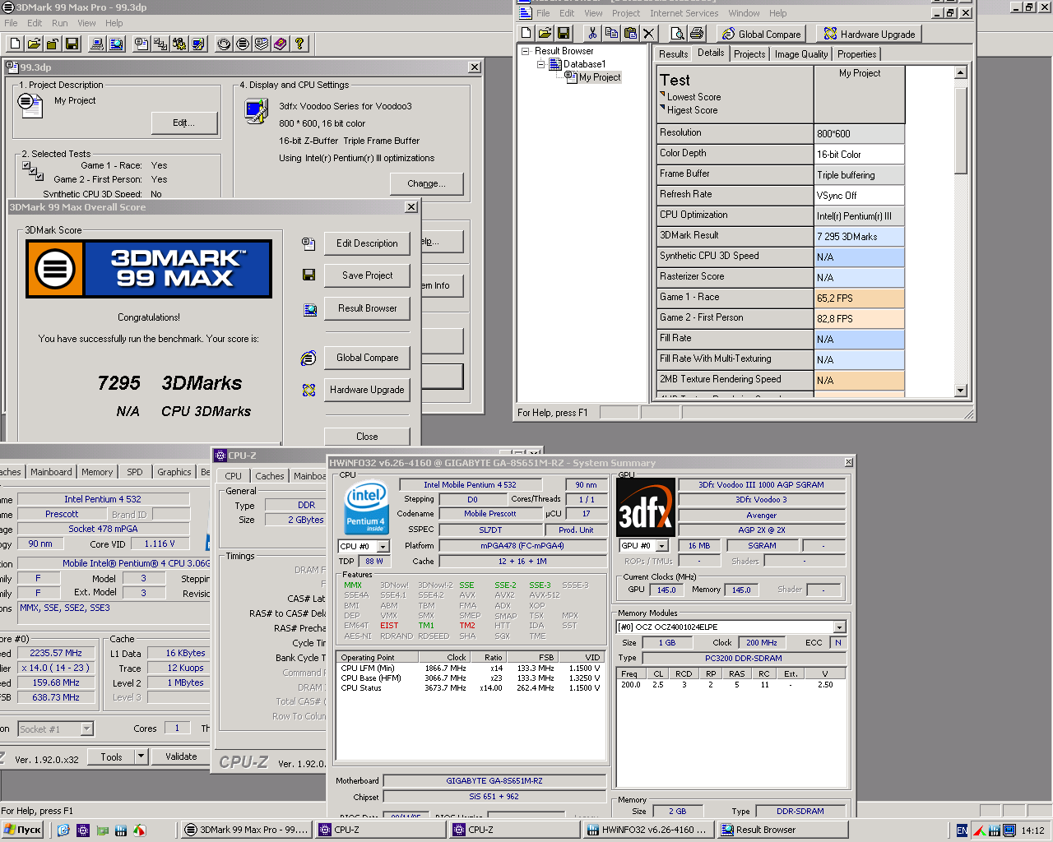Click the icon beside Hardware Upgrade in score dialog
The image size is (1053, 842).
click(x=308, y=390)
